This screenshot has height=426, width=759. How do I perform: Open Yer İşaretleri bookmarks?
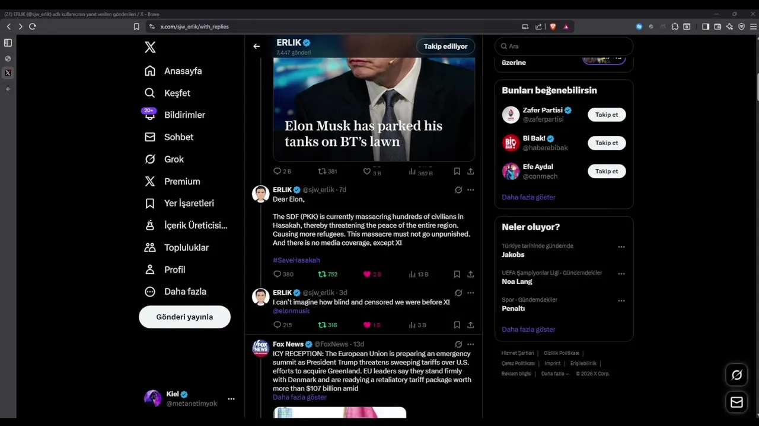point(179,203)
